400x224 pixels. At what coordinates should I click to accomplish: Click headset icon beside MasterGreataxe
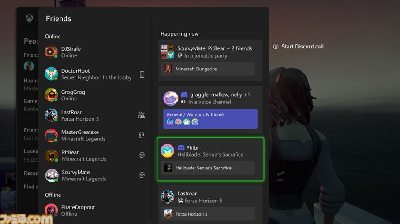pyautogui.click(x=142, y=135)
